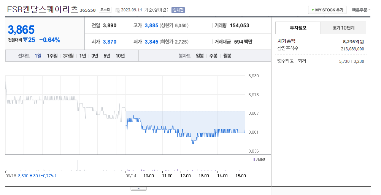Click the current price 3,865
This screenshot has height=195, width=381.
pos(21,30)
